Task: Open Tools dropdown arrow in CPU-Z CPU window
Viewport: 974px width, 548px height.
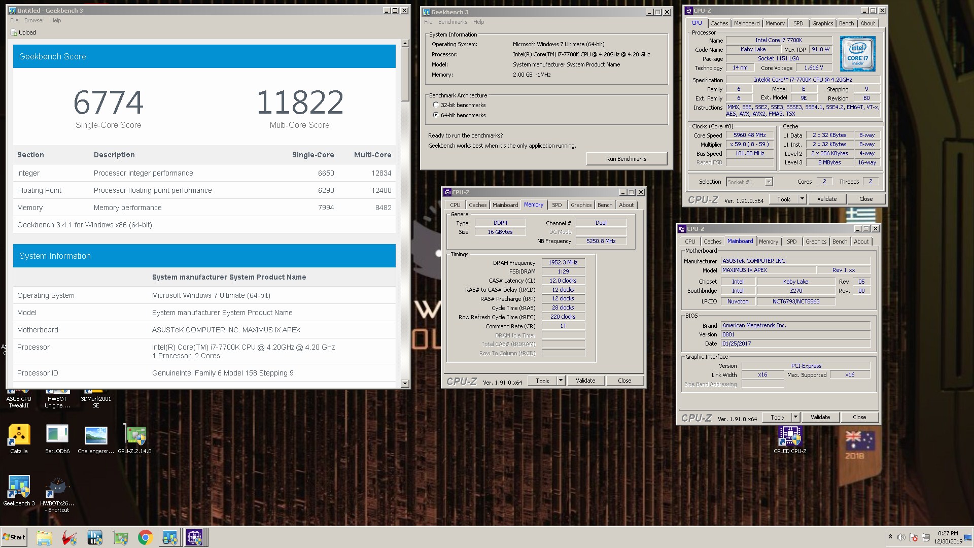Action: point(802,199)
